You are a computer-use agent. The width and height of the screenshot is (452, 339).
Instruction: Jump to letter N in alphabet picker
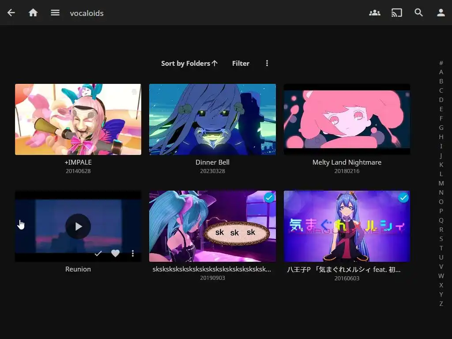(x=441, y=192)
